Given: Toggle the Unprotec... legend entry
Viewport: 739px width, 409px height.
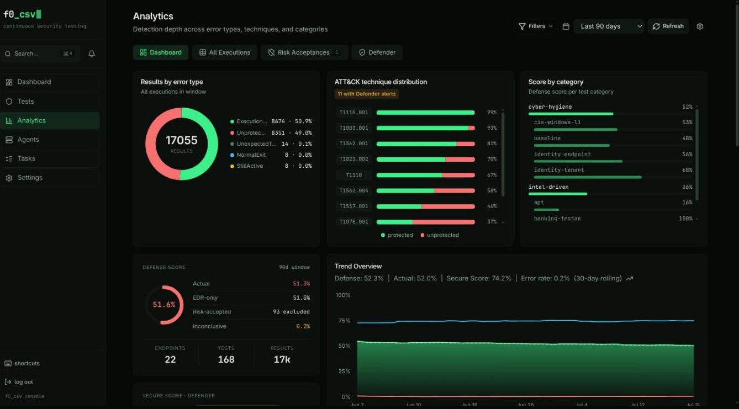Looking at the screenshot, I should [271, 132].
